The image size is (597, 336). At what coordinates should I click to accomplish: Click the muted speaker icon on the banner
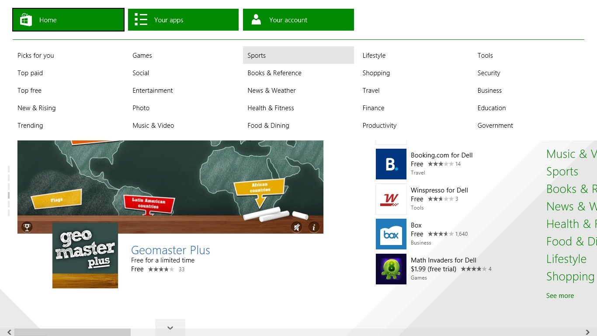pyautogui.click(x=297, y=227)
